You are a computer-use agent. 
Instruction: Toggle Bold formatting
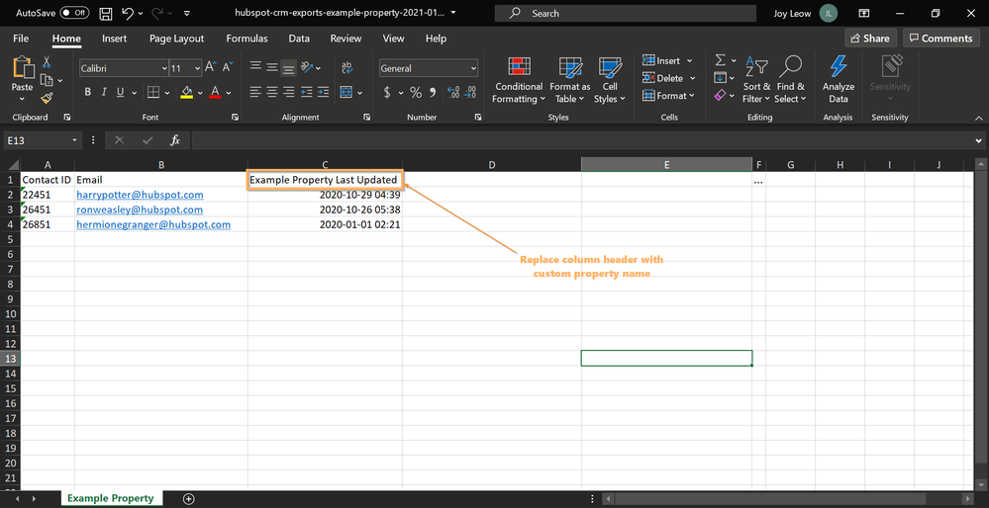click(88, 93)
